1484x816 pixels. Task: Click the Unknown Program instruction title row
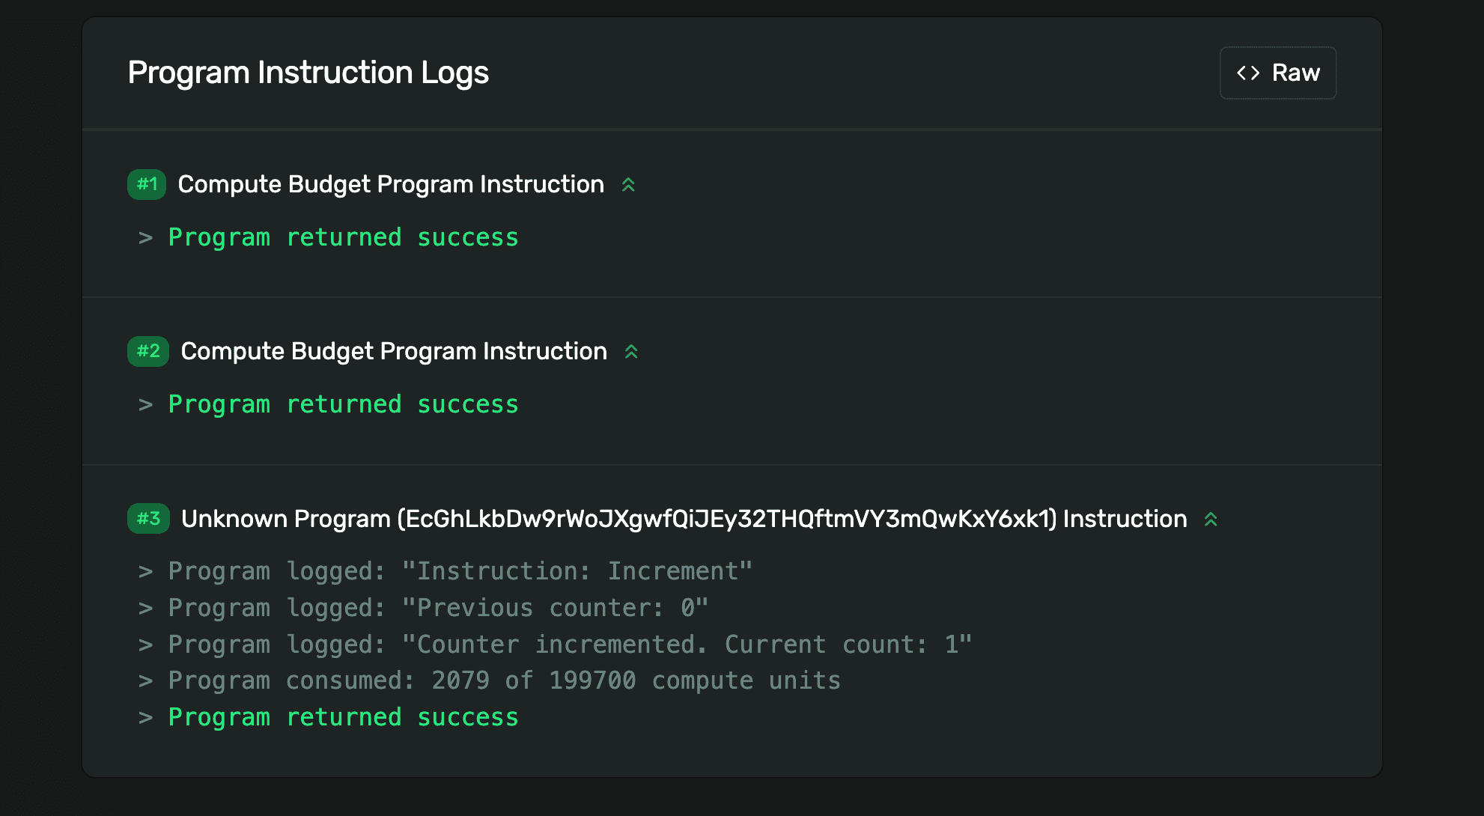(681, 519)
